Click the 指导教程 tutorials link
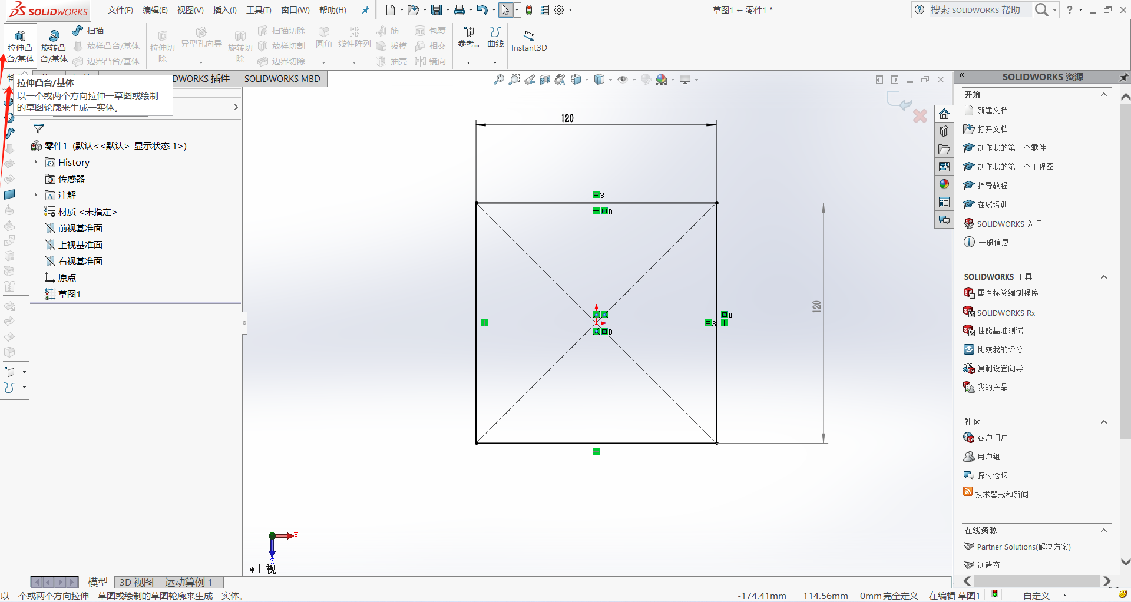Screen dimensions: 1131x602 coord(992,186)
